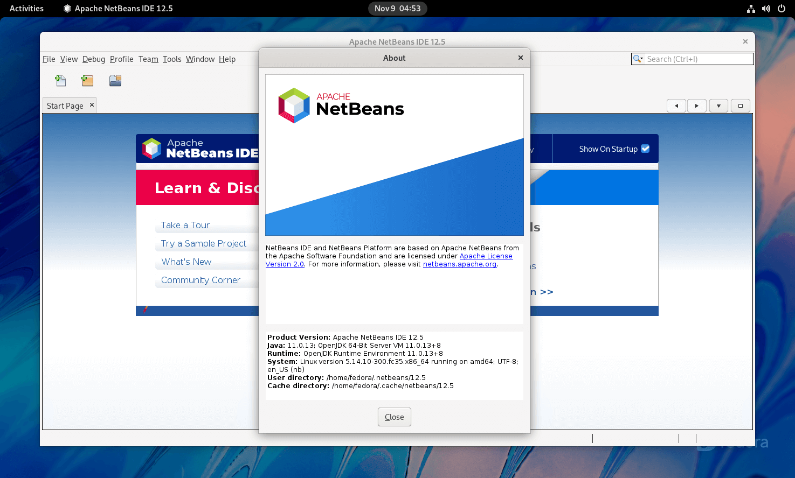Click the NetBeans splash image in About dialog

click(x=395, y=155)
